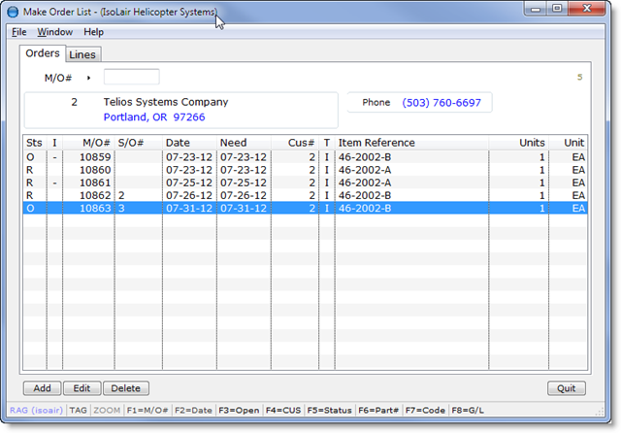Click the M/O# input field
Screen dimensions: 621x433
point(131,77)
